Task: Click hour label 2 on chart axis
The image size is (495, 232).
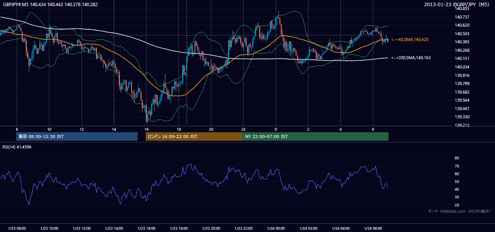Action: pyautogui.click(x=308, y=129)
